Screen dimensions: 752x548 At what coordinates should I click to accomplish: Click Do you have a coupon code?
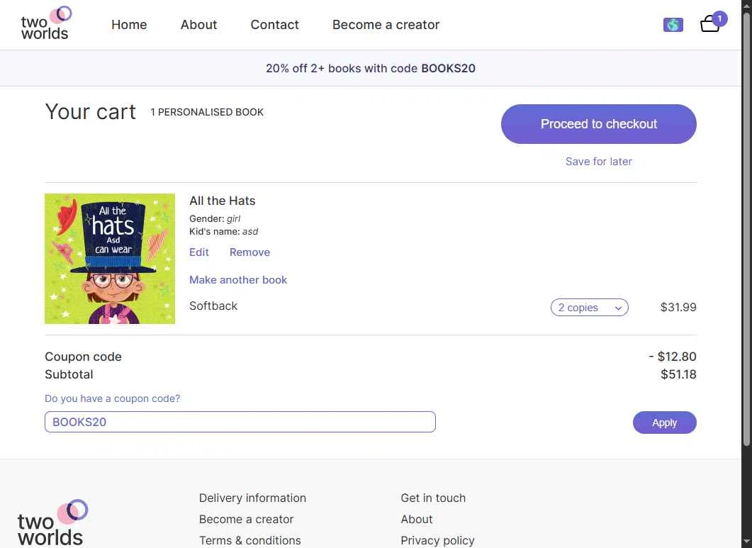point(112,398)
